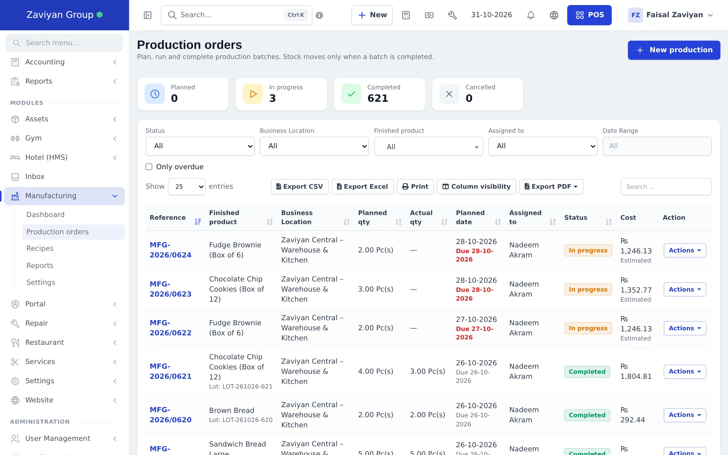This screenshot has width=728, height=455.
Task: Select Production orders submenu item
Action: click(x=73, y=232)
